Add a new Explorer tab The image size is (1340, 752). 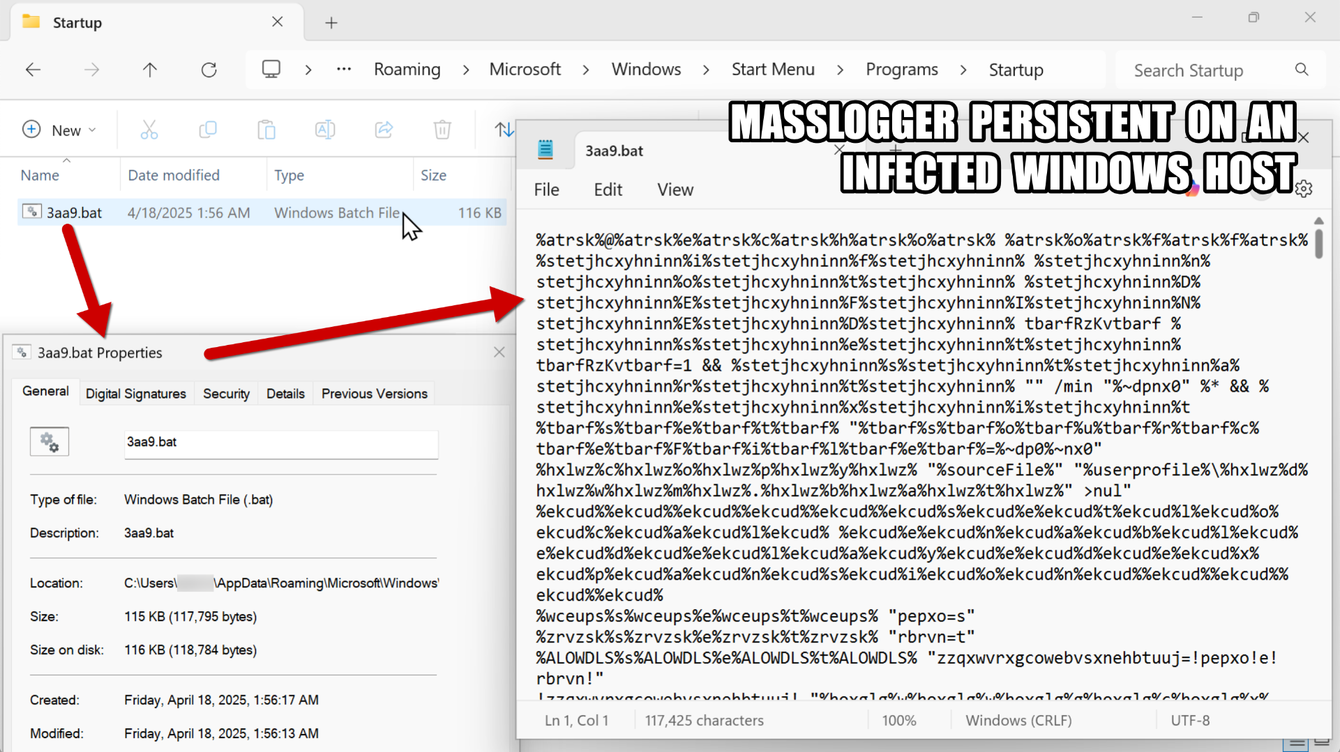(331, 23)
